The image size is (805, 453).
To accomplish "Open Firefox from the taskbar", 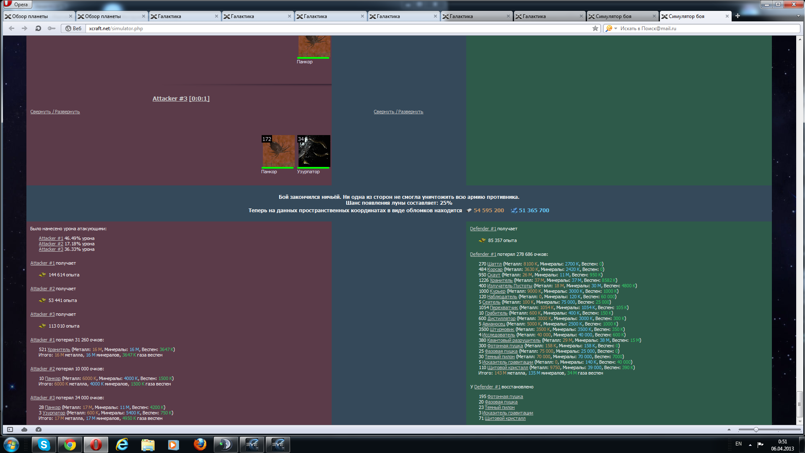I will pyautogui.click(x=200, y=445).
